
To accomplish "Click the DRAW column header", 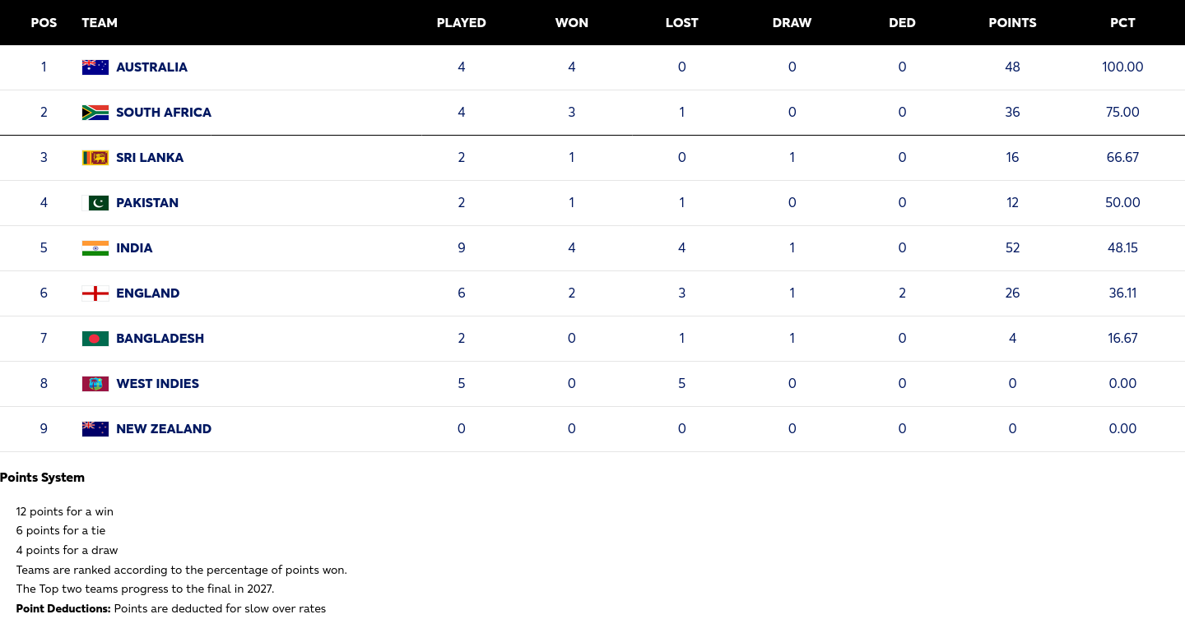I will [x=792, y=23].
